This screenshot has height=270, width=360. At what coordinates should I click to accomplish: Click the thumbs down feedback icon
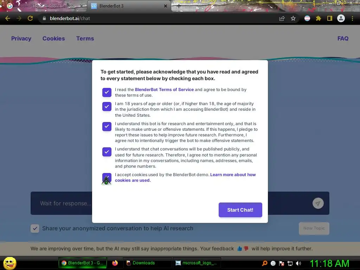tap(246, 249)
